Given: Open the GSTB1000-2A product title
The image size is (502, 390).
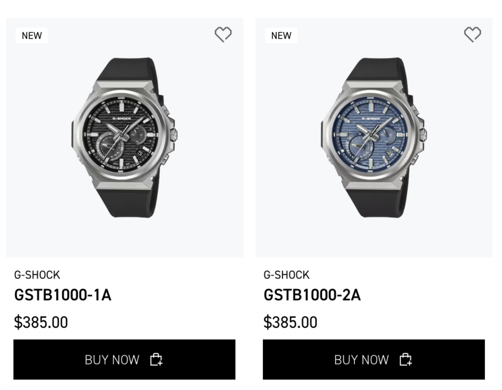Looking at the screenshot, I should [312, 295].
